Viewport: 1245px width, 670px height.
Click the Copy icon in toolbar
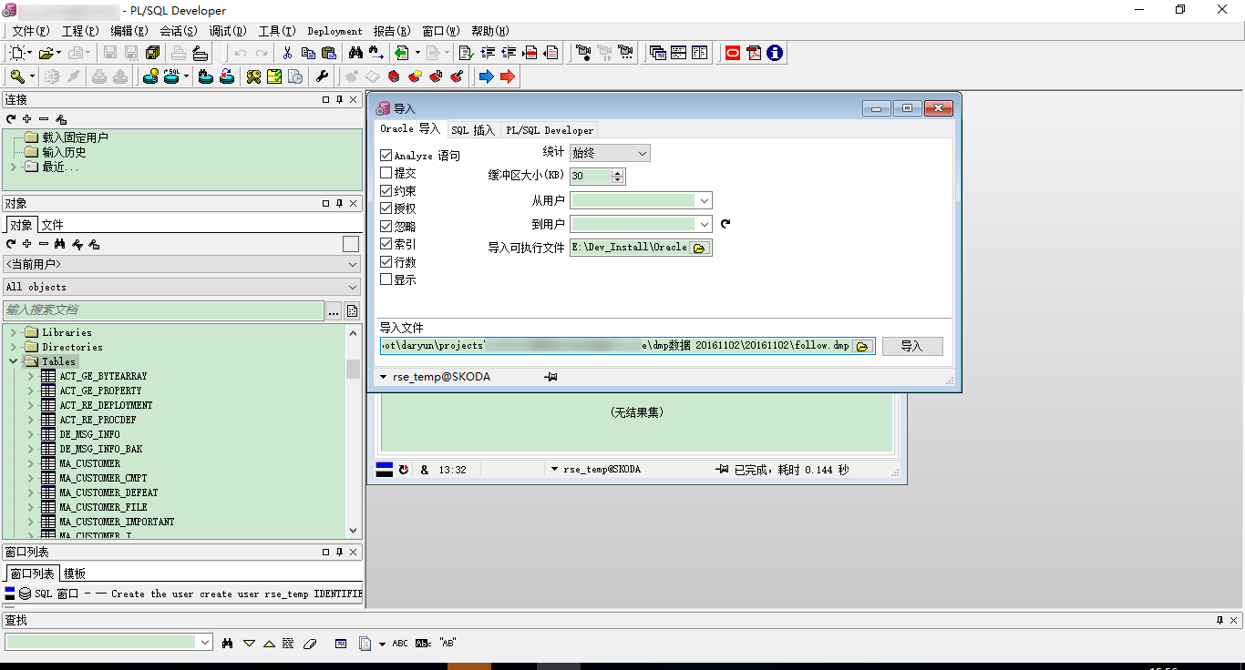(x=308, y=53)
